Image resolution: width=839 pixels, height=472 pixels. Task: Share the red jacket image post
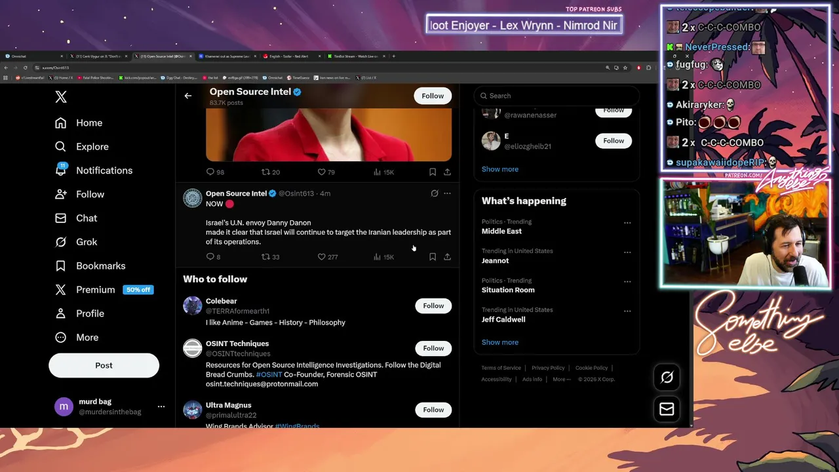(447, 172)
